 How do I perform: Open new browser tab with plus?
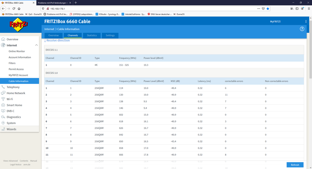76,3
